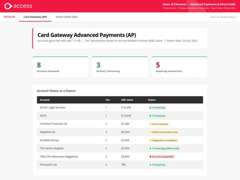Select the Kordelle Group account name
This screenshot has height=180, width=240.
[49, 140]
